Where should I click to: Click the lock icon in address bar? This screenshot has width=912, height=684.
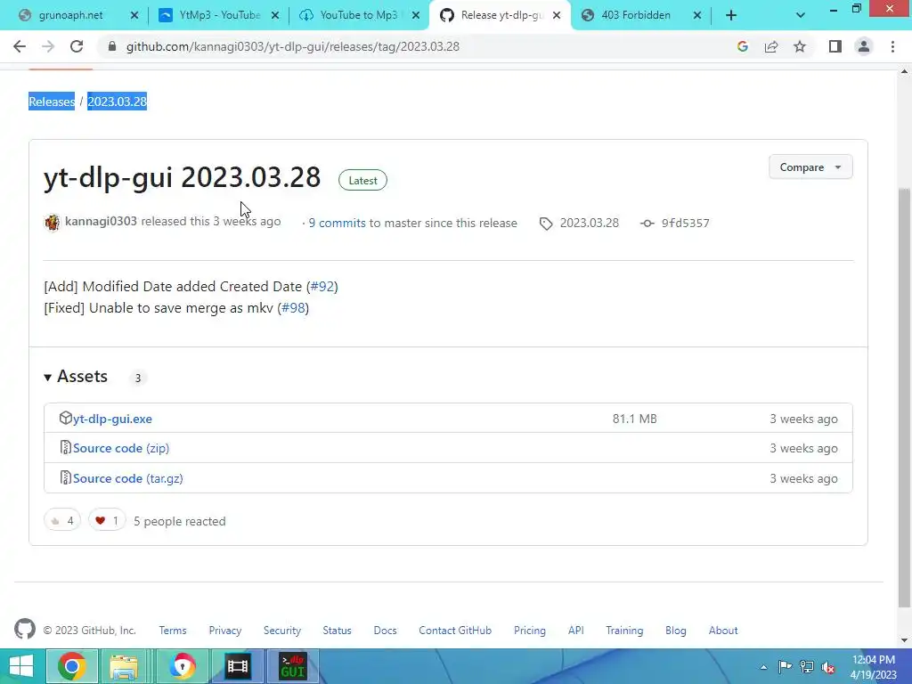coord(112,46)
